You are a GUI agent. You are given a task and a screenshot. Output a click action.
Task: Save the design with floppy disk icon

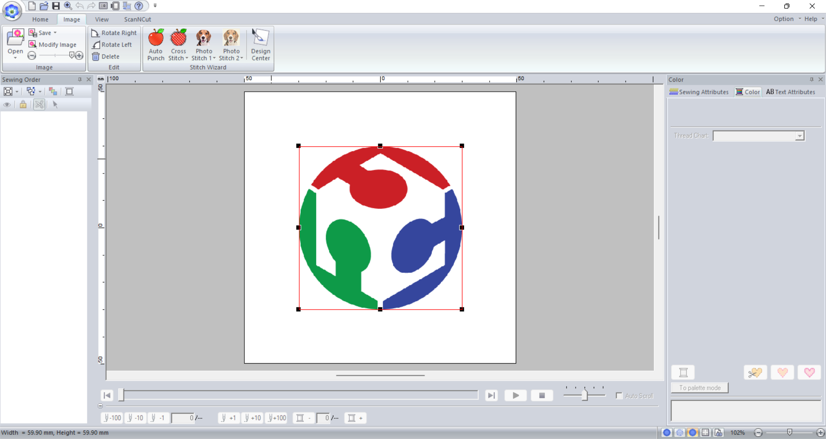56,6
